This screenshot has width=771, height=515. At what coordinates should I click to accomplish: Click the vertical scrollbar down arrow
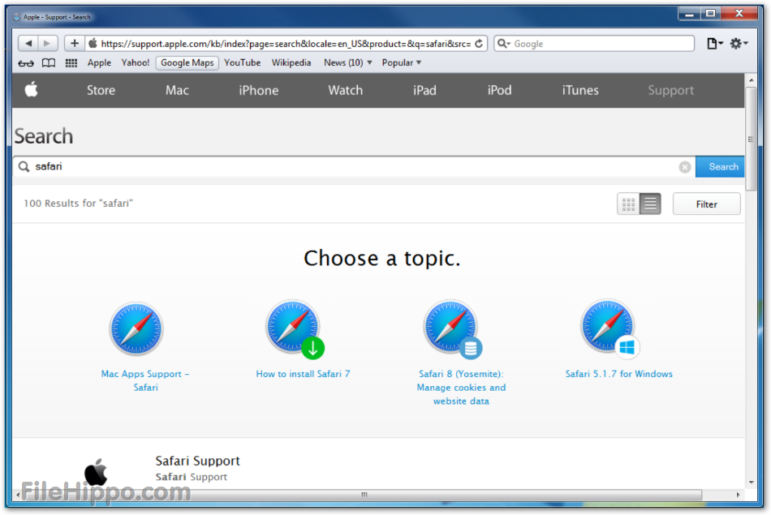point(751,482)
